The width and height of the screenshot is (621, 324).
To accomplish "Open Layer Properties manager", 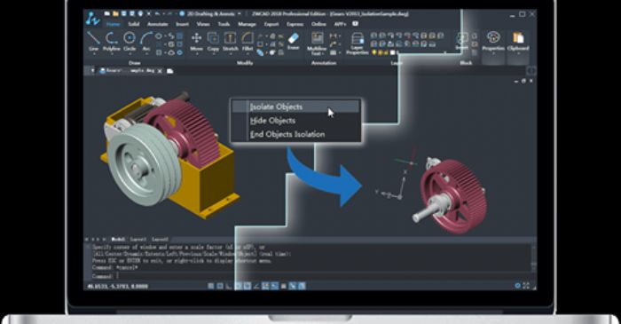I will click(358, 43).
